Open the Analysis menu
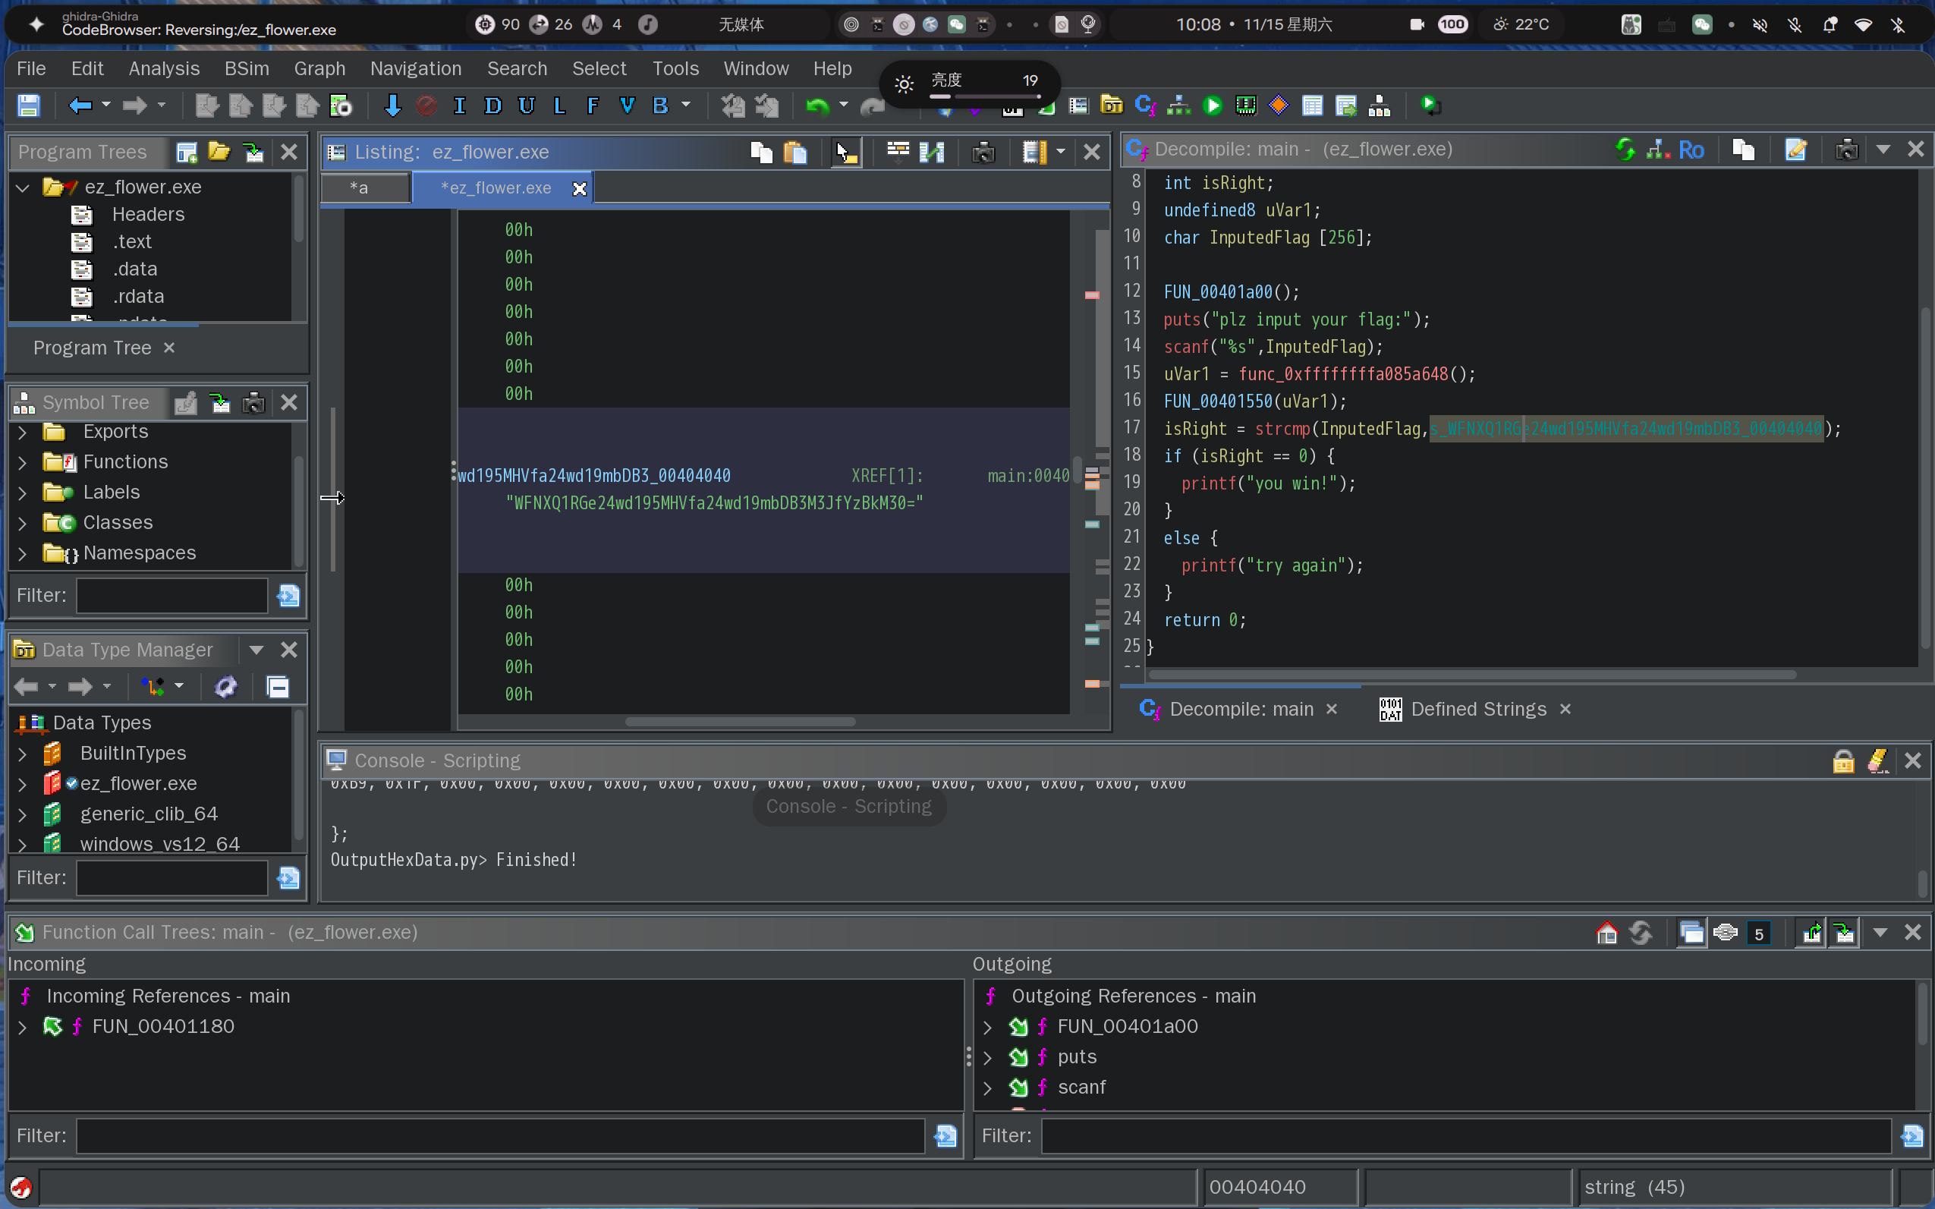The width and height of the screenshot is (1935, 1209). [x=164, y=69]
